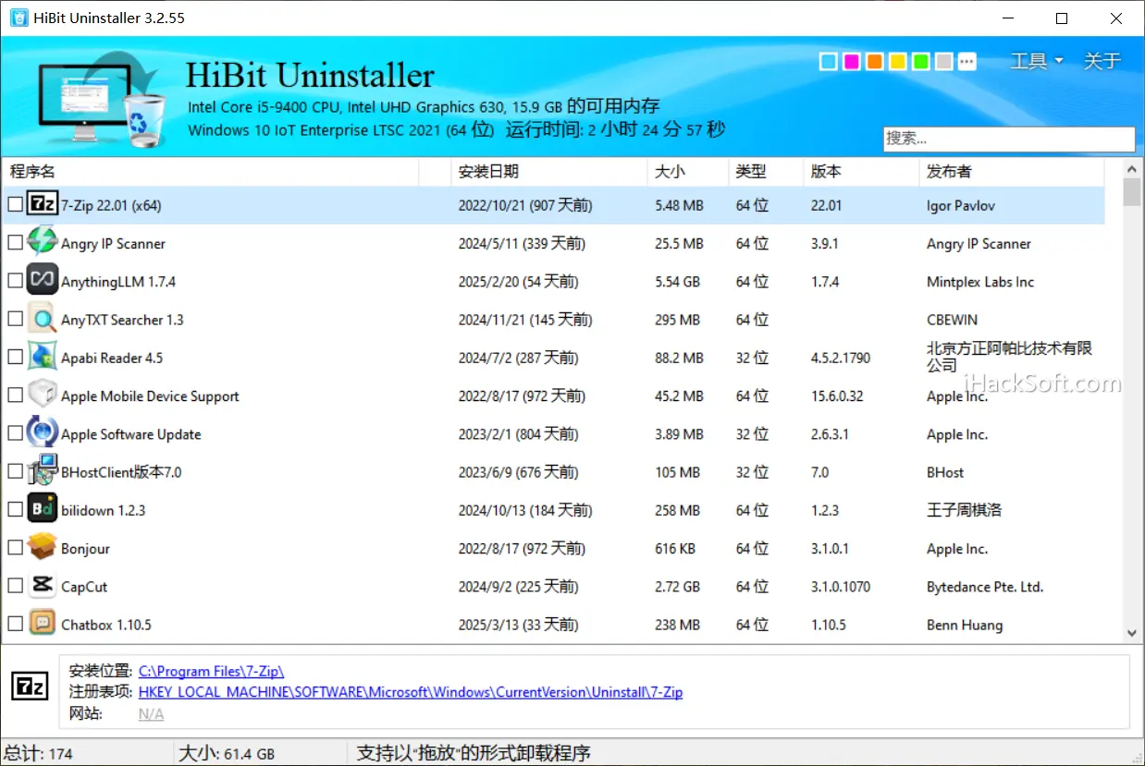Screen dimensions: 1145x766
Task: Click the N/A website link
Action: pos(151,713)
